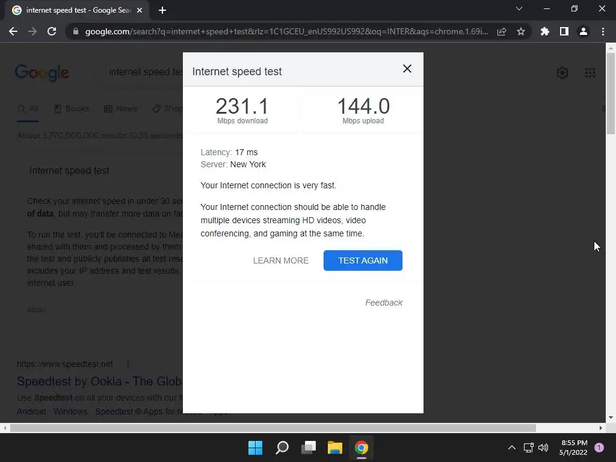This screenshot has width=616, height=462.
Task: Open the LEARN MORE link
Action: [x=281, y=260]
